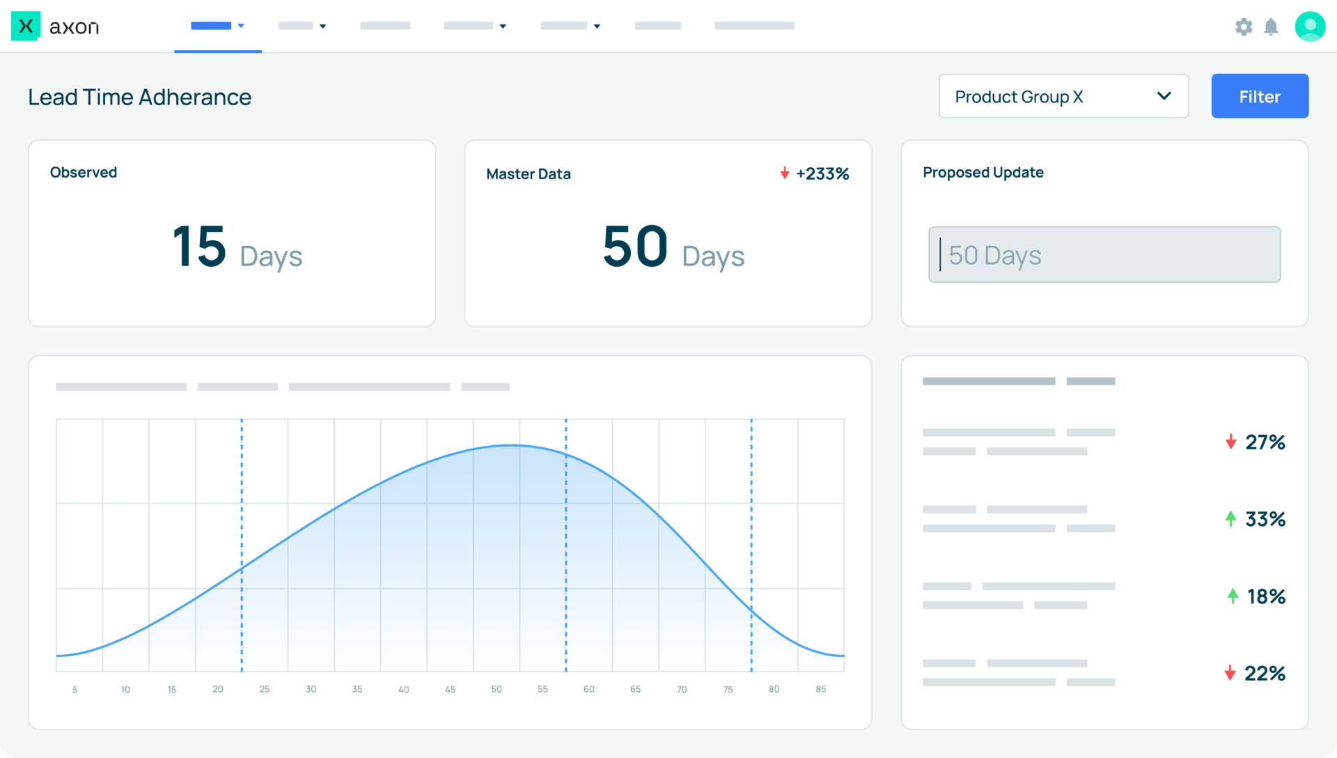Select the last navigation menu item
The height and width of the screenshot is (758, 1337).
pyautogui.click(x=754, y=26)
